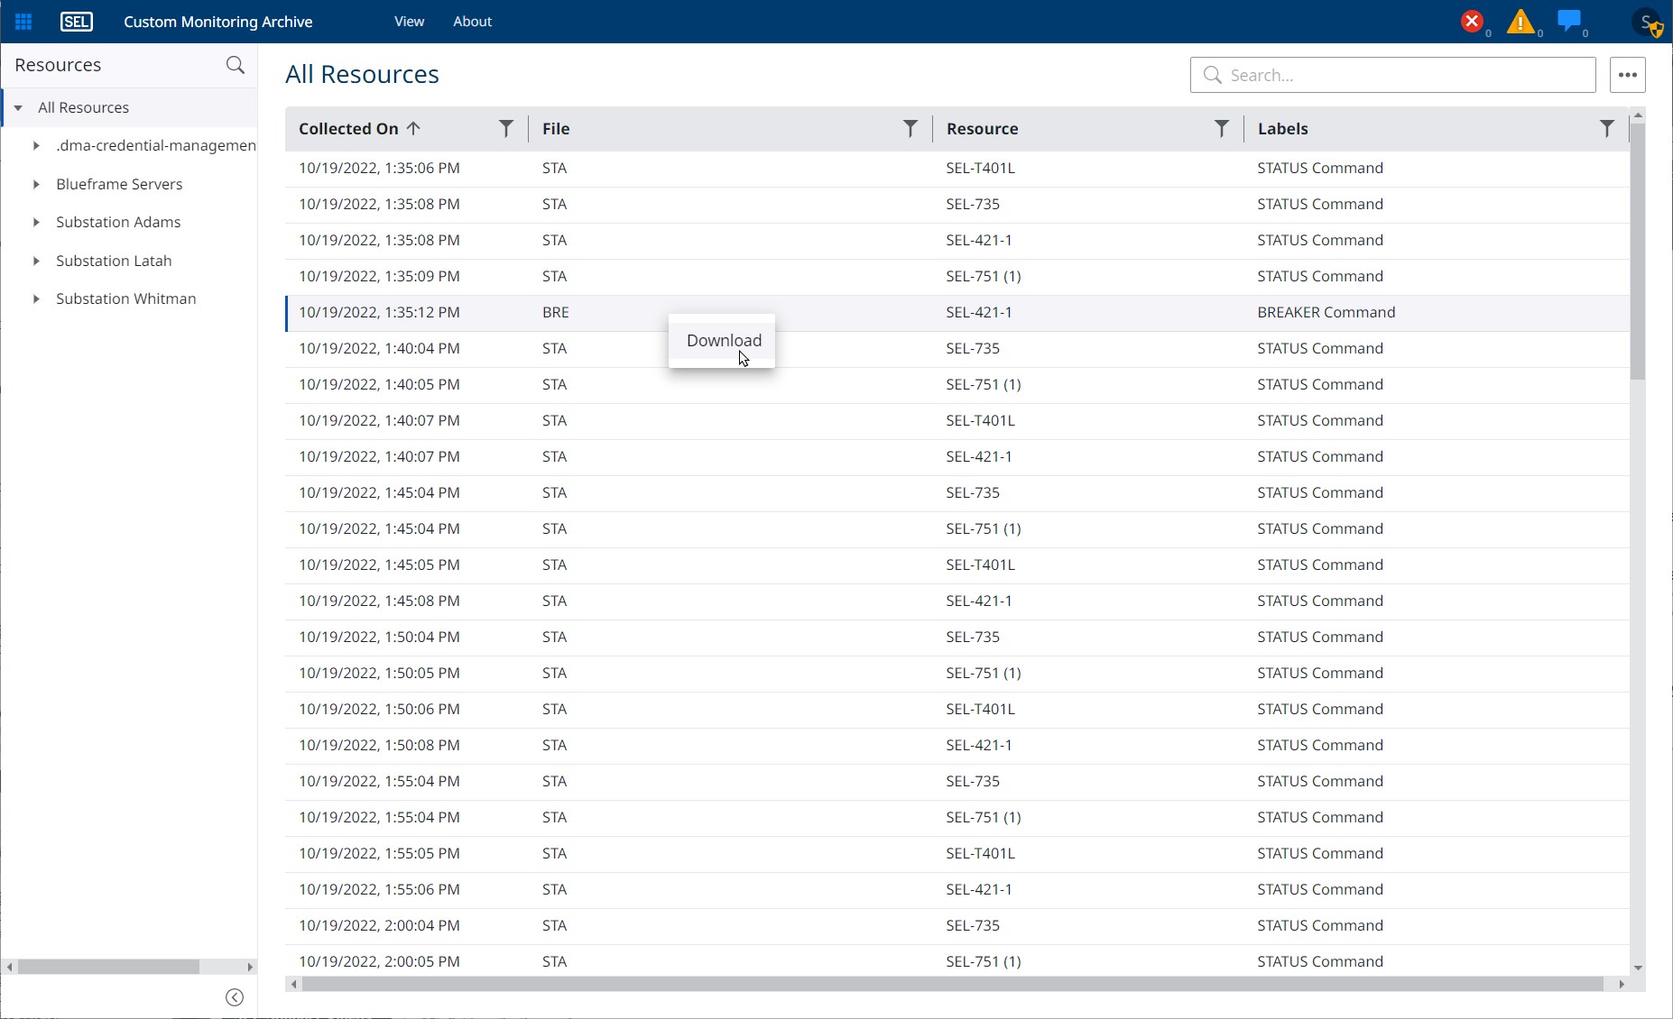1673x1019 pixels.
Task: Choose Download from the context menu
Action: (722, 340)
